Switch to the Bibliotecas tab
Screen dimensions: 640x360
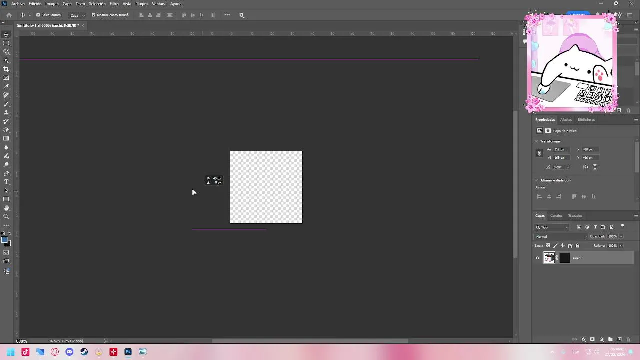(586, 120)
